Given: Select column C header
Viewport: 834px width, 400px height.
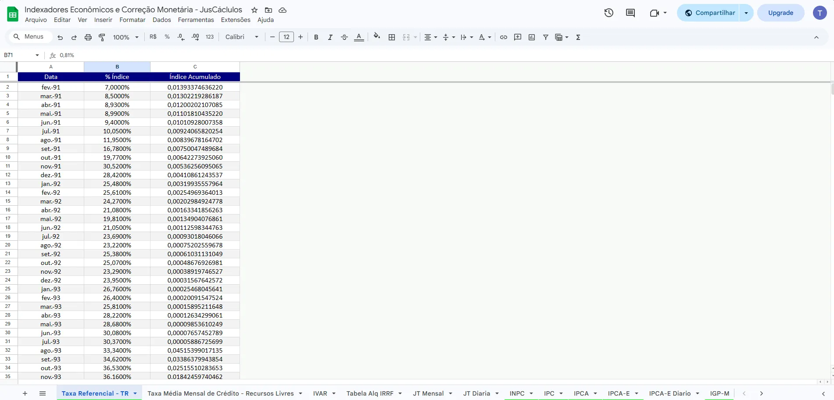Looking at the screenshot, I should tap(195, 67).
